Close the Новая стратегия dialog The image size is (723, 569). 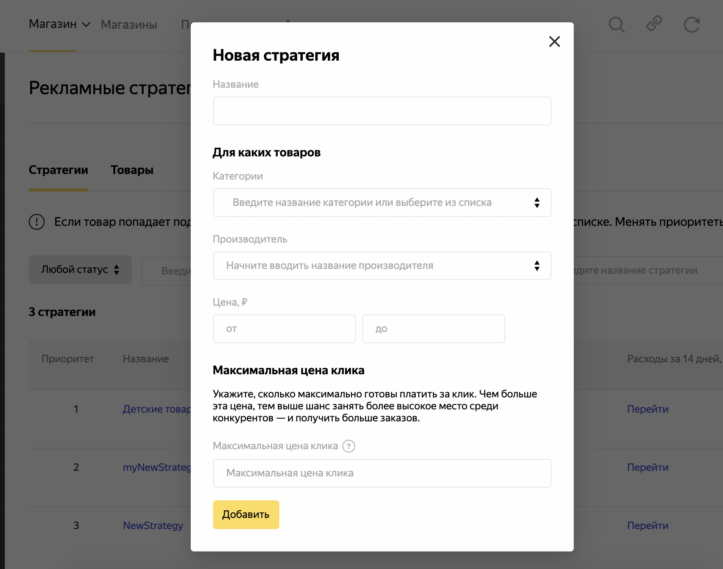[554, 41]
